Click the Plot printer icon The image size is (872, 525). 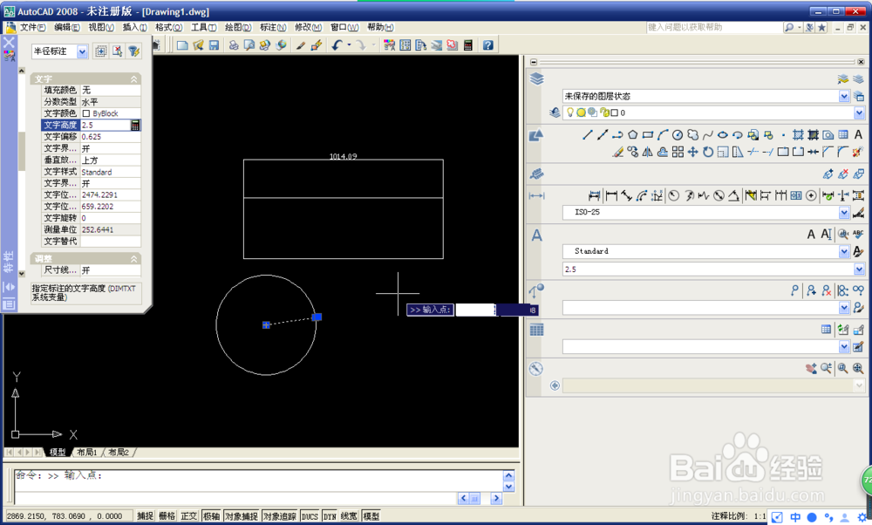pos(234,45)
